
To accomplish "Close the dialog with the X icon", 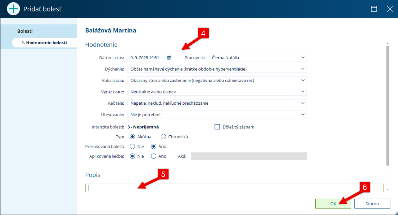I will [x=390, y=9].
